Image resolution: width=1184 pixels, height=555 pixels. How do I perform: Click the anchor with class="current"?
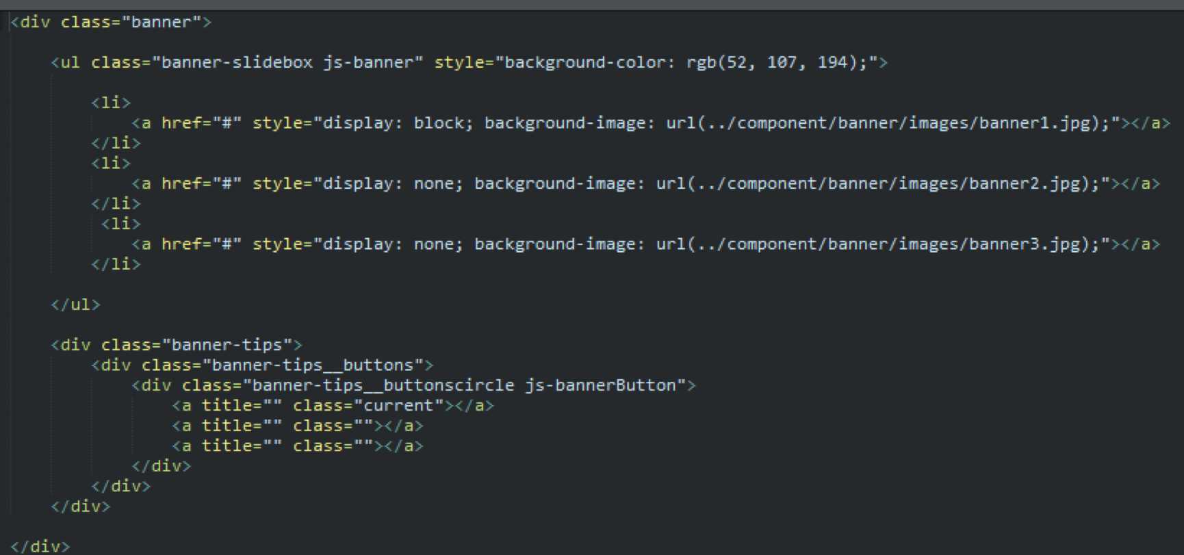tap(333, 405)
